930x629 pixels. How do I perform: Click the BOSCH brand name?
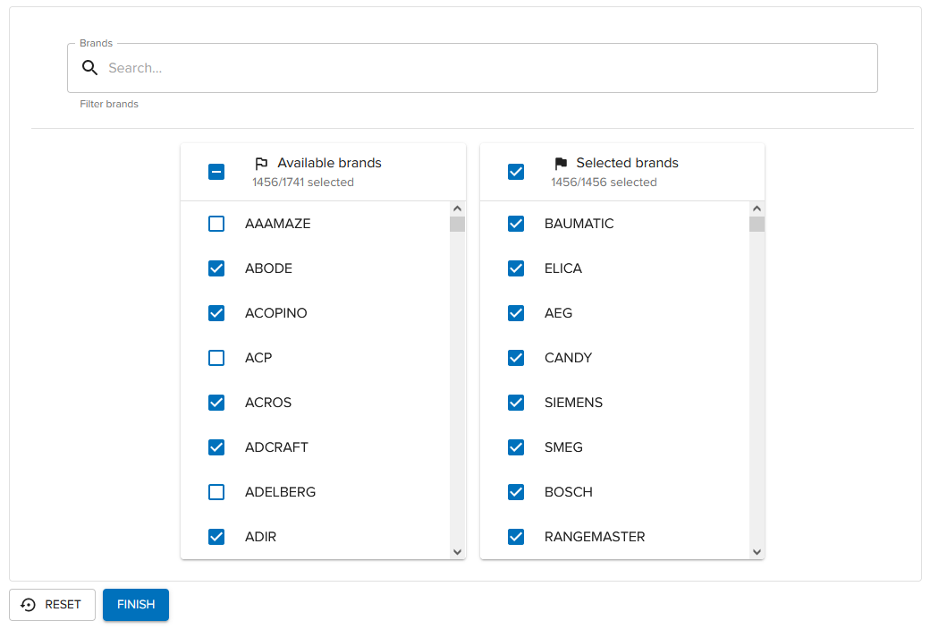(568, 492)
